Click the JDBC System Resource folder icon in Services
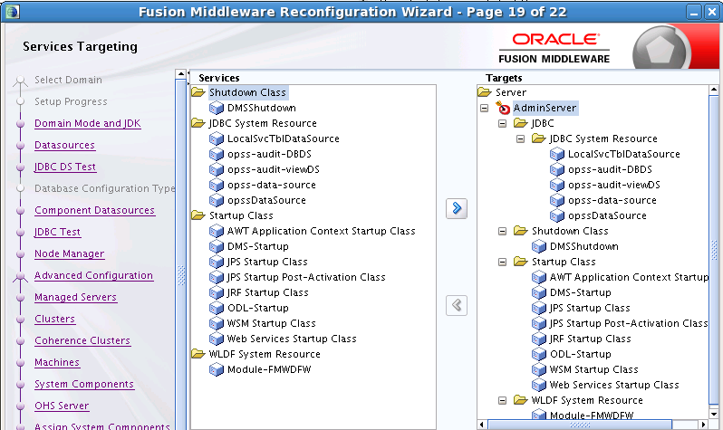The image size is (723, 430). [x=198, y=123]
